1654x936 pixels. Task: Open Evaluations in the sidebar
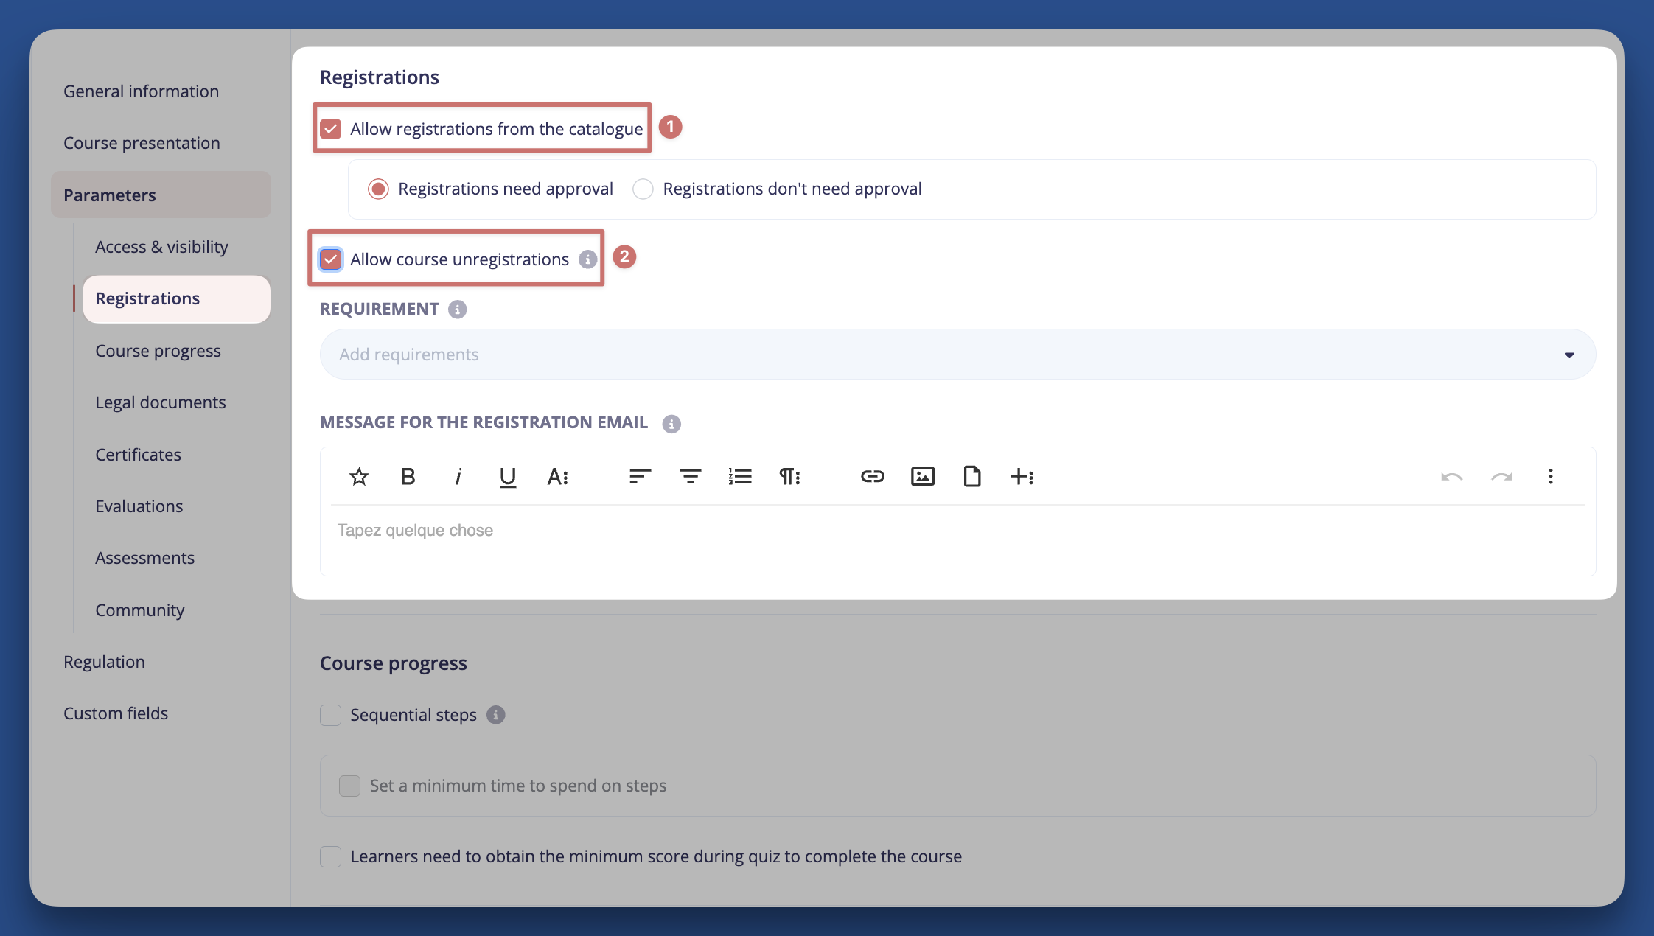tap(139, 506)
